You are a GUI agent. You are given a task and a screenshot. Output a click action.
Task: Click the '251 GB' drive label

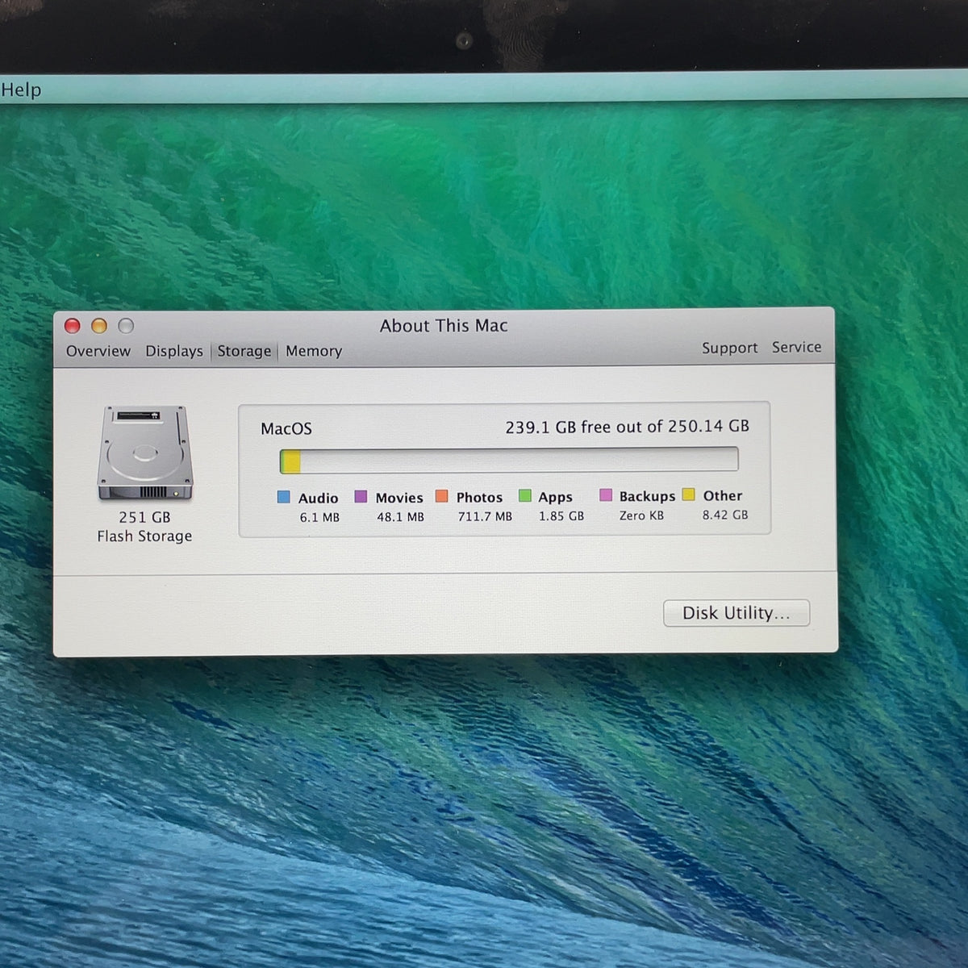click(x=145, y=517)
